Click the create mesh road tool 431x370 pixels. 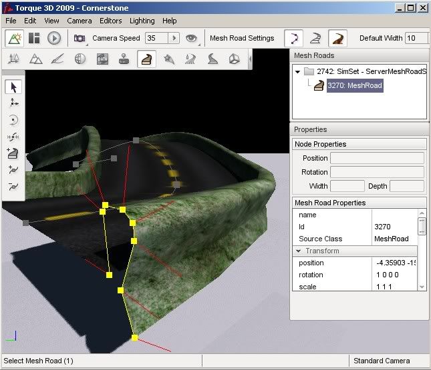(x=13, y=153)
